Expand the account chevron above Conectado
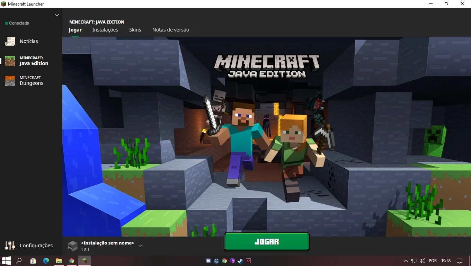The height and width of the screenshot is (266, 471). [57, 15]
